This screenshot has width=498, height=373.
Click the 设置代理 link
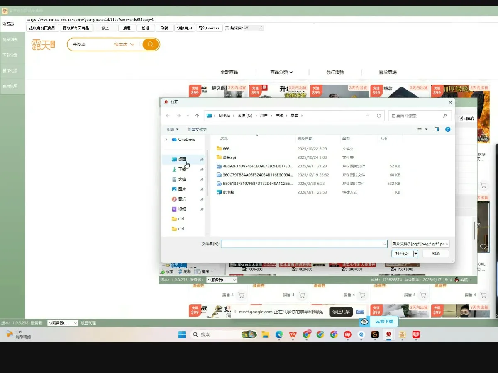[x=88, y=323]
